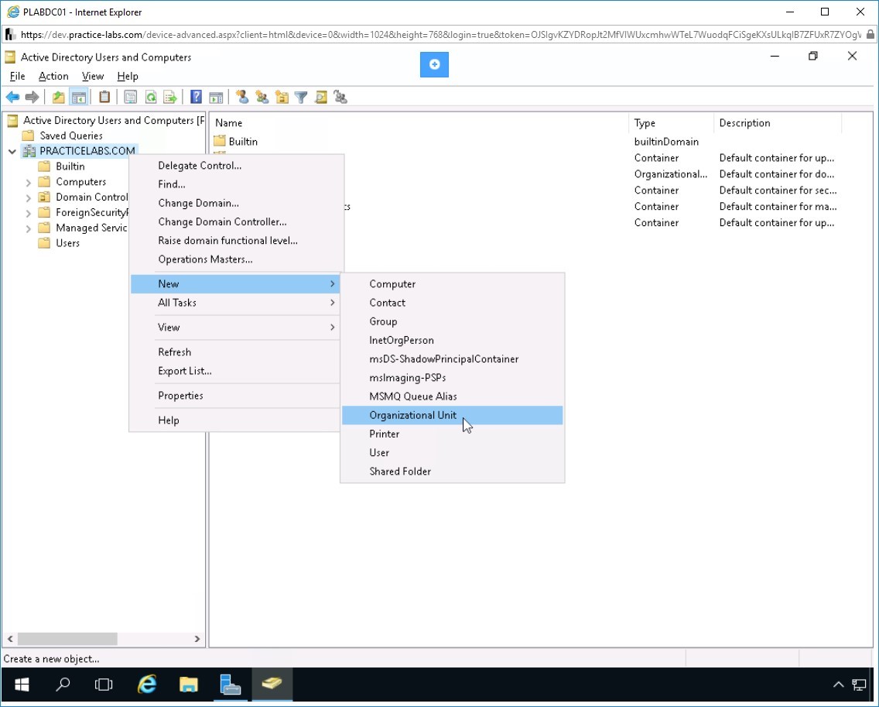The width and height of the screenshot is (879, 707).
Task: Open the Help menu in menu bar
Action: 127,77
